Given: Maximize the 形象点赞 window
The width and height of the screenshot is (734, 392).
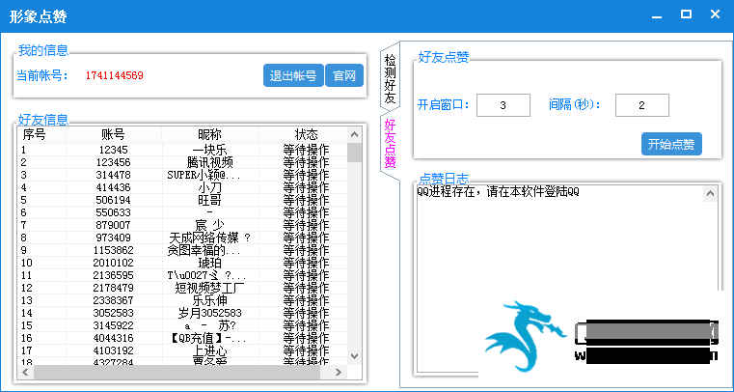Looking at the screenshot, I should click(x=686, y=14).
